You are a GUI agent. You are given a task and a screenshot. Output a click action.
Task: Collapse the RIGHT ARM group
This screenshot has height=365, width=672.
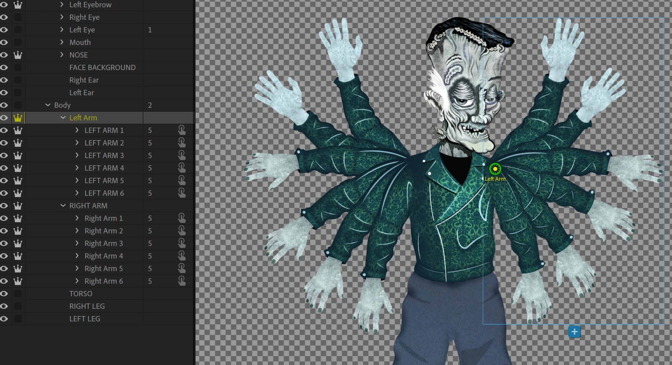[63, 206]
